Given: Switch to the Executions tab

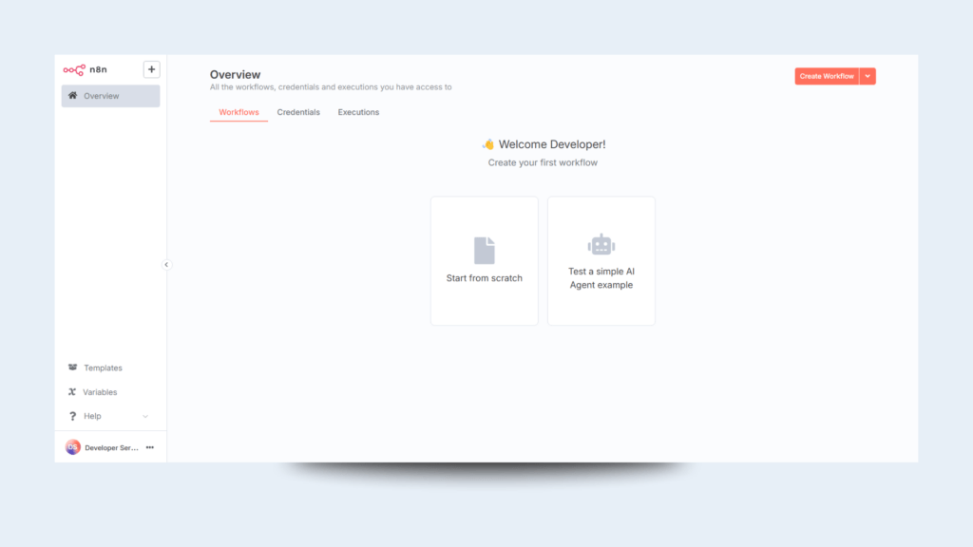Looking at the screenshot, I should pyautogui.click(x=358, y=112).
